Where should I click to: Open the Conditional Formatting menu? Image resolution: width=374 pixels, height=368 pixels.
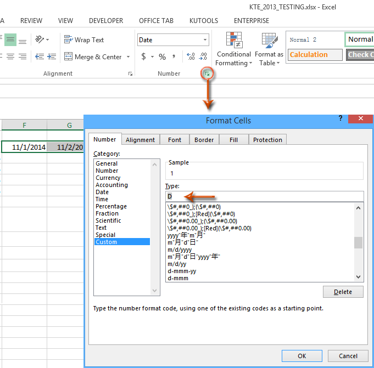click(x=234, y=49)
